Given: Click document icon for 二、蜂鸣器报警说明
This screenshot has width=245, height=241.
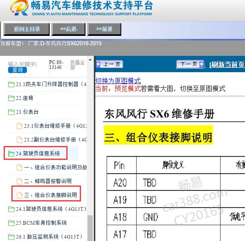Looking at the screenshot, I should click(20, 181).
